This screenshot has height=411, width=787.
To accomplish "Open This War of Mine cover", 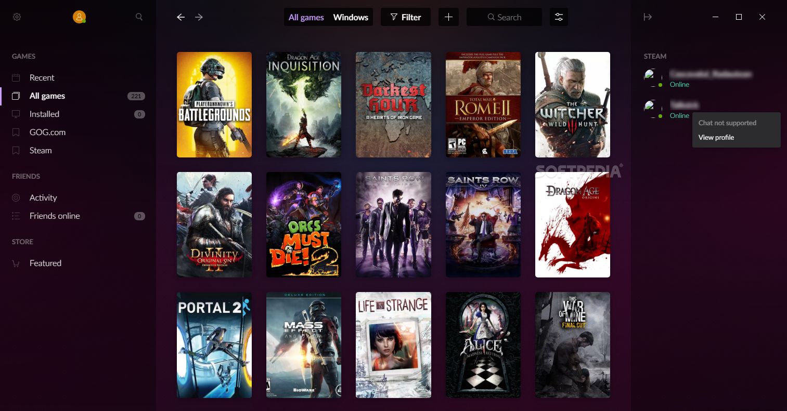I will (573, 345).
